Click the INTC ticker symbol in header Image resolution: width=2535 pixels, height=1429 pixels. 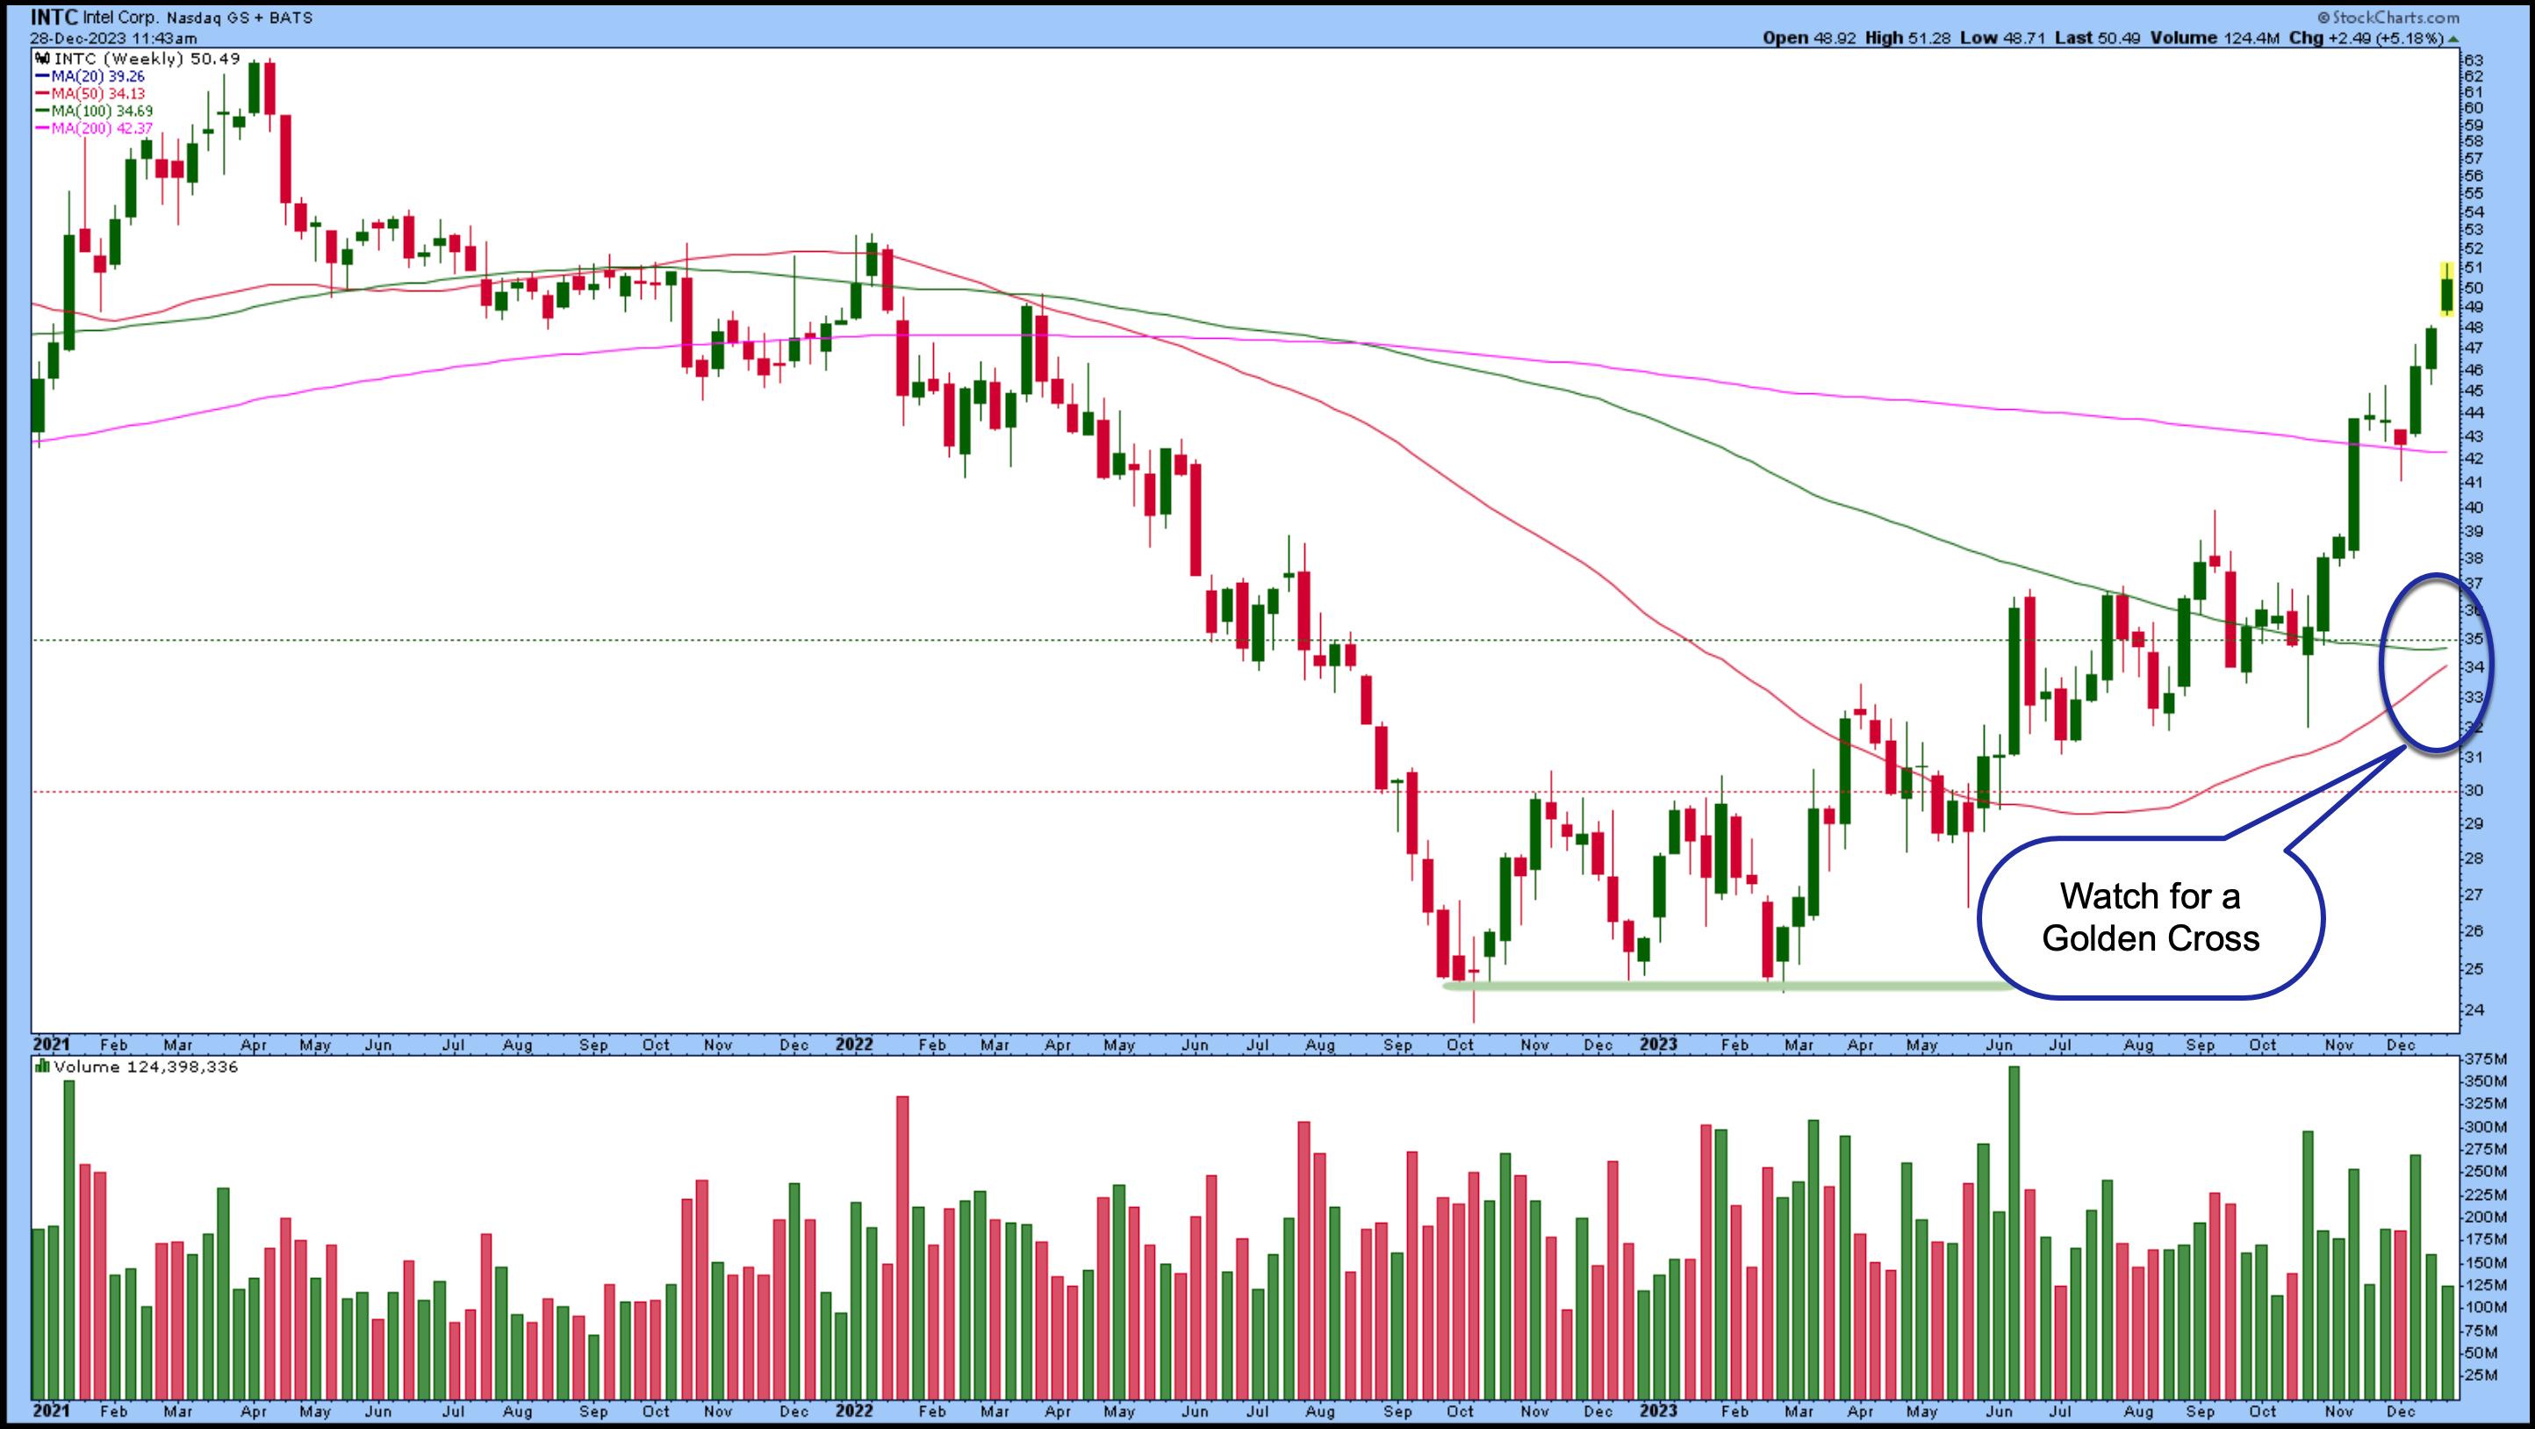coord(54,18)
